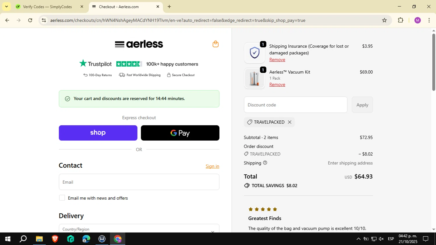Pay with the Google Pay button
Image resolution: width=436 pixels, height=245 pixels.
point(180,133)
